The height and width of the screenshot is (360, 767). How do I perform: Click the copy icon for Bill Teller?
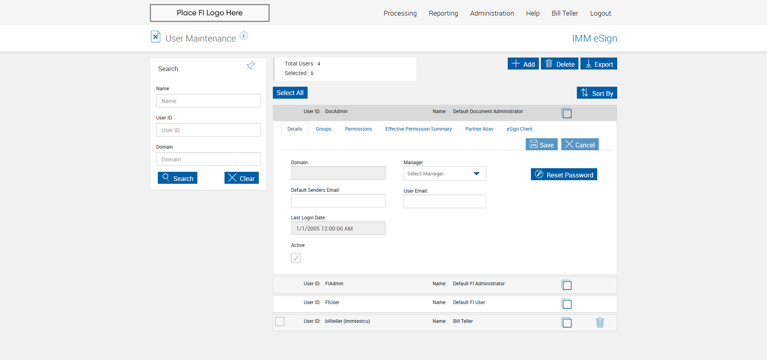566,322
